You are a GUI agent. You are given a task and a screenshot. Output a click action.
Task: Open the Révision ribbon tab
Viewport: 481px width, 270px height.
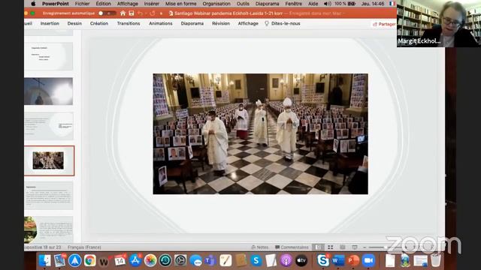pyautogui.click(x=221, y=23)
